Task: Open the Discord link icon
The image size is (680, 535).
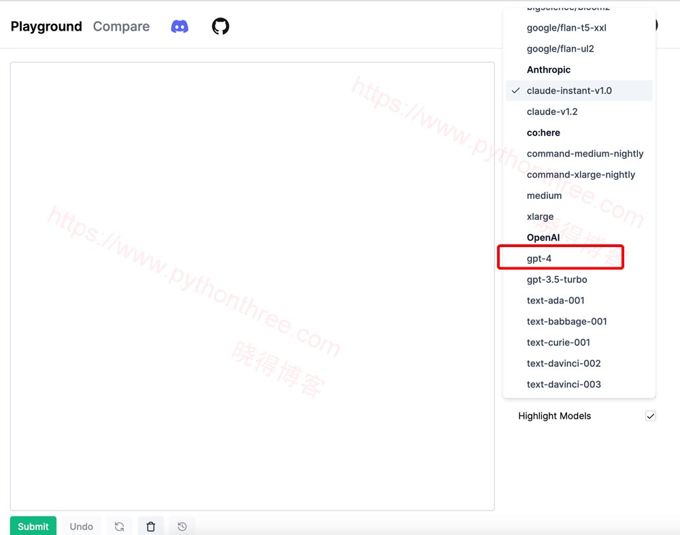Action: 180,27
